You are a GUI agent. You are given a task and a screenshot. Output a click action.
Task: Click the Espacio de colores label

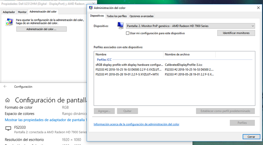[x=20, y=114]
